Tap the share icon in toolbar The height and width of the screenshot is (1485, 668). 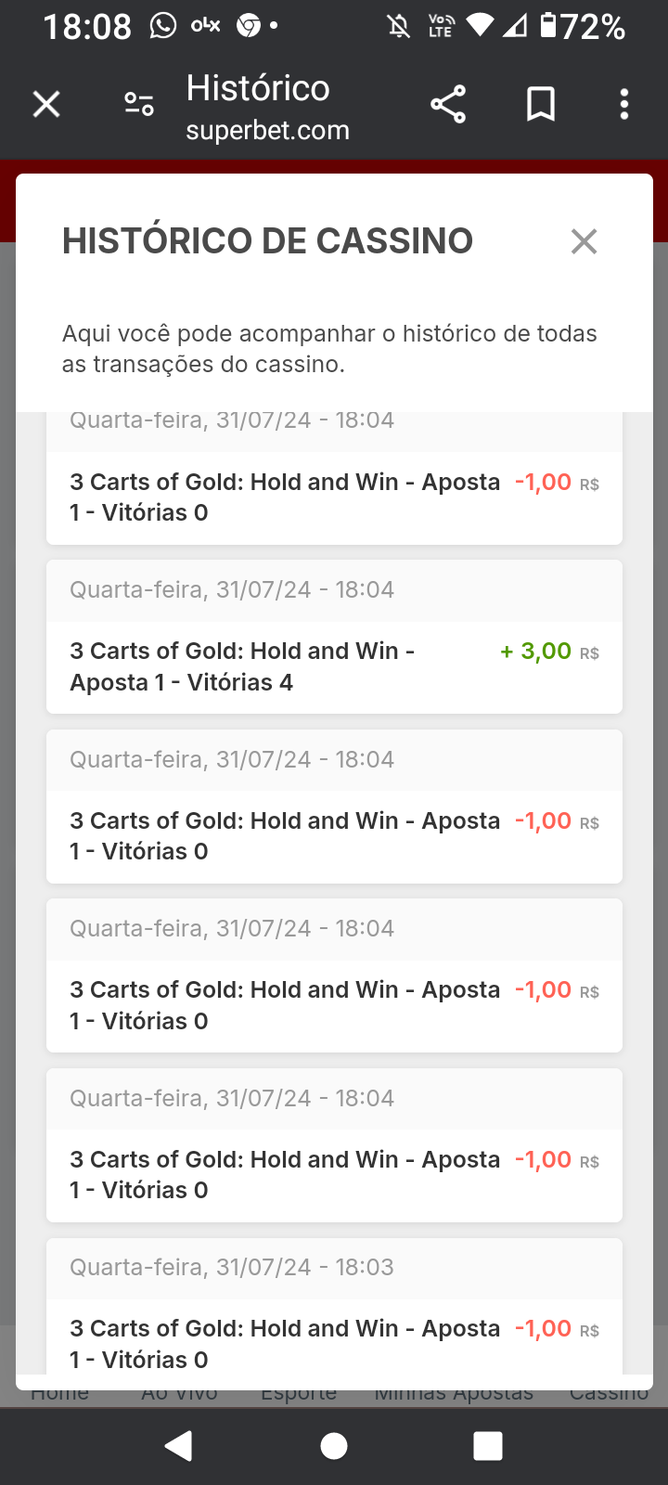click(448, 104)
